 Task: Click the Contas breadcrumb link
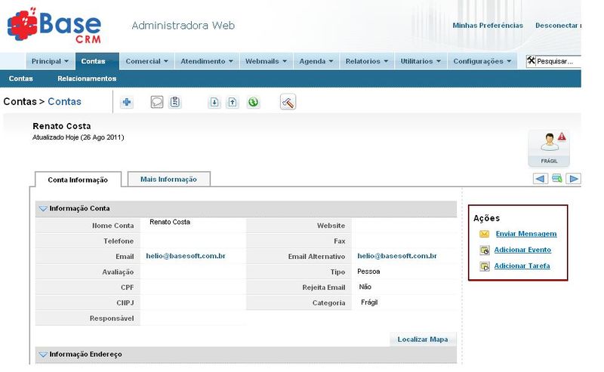pyautogui.click(x=64, y=102)
